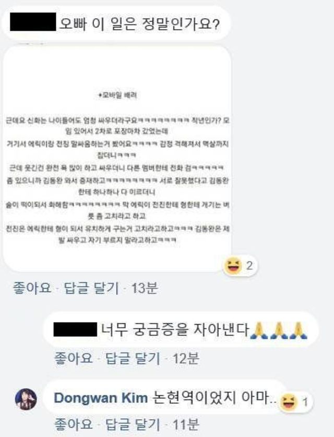334x437 pixels.
Task: Click the redacted name in the top comment
Action: [x=33, y=22]
